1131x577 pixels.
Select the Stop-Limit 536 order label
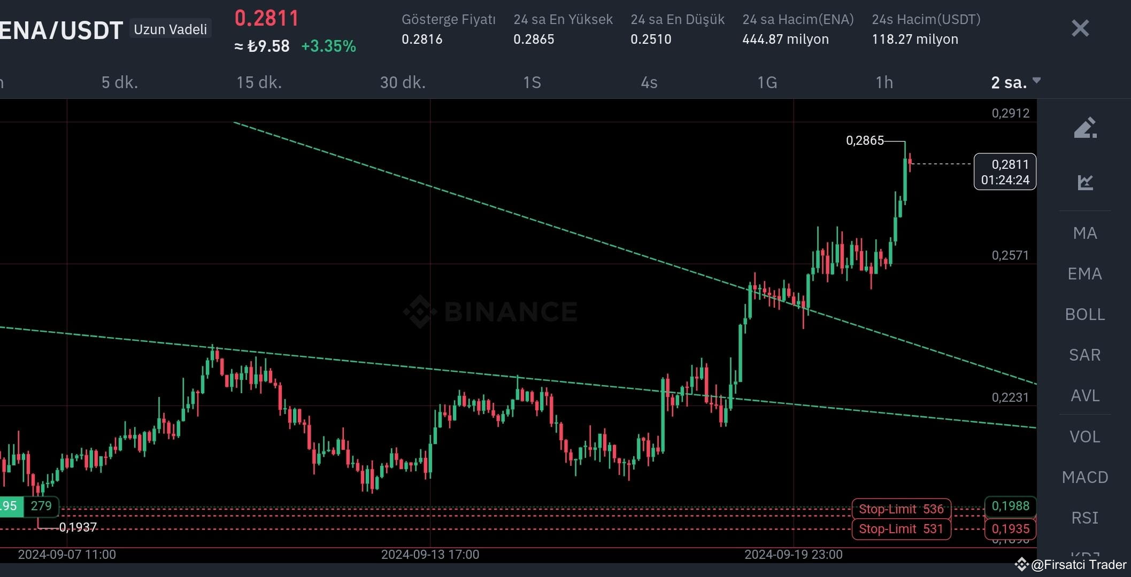pyautogui.click(x=901, y=509)
